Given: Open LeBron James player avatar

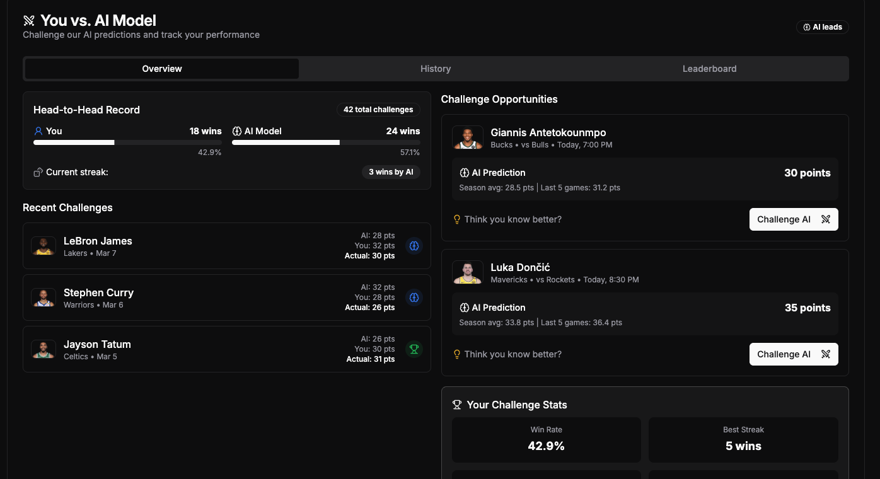Looking at the screenshot, I should 43,246.
